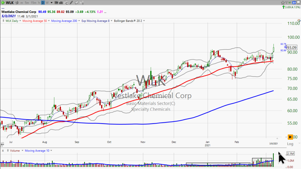This screenshot has width=301, height=169.
Task: Switch to the 5m timeframe
Action: (x=27, y=3)
